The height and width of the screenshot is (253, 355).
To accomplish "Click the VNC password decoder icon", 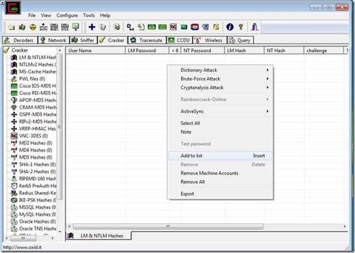I will pyautogui.click(x=173, y=27).
